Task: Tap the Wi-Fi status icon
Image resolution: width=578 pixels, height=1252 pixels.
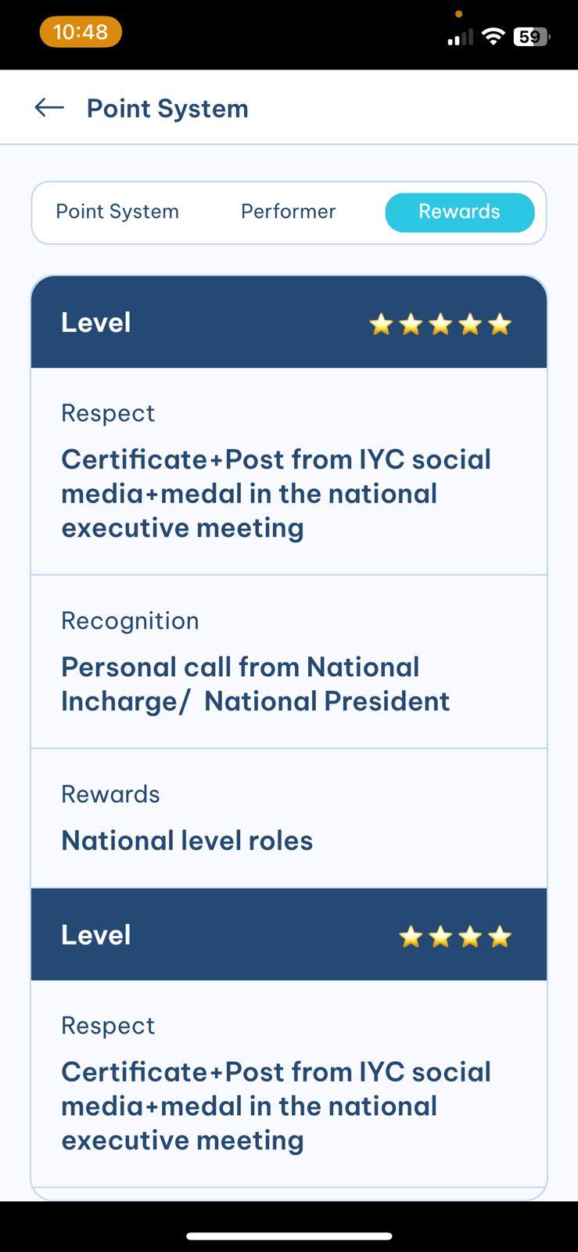Action: click(x=493, y=36)
